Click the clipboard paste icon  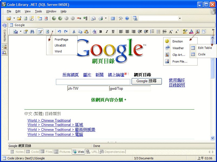pos(86,32)
